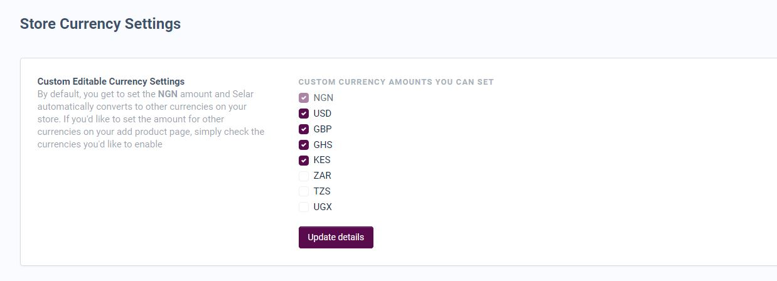Viewport: 777px width, 281px height.
Task: Click the KES label text
Action: coord(322,160)
